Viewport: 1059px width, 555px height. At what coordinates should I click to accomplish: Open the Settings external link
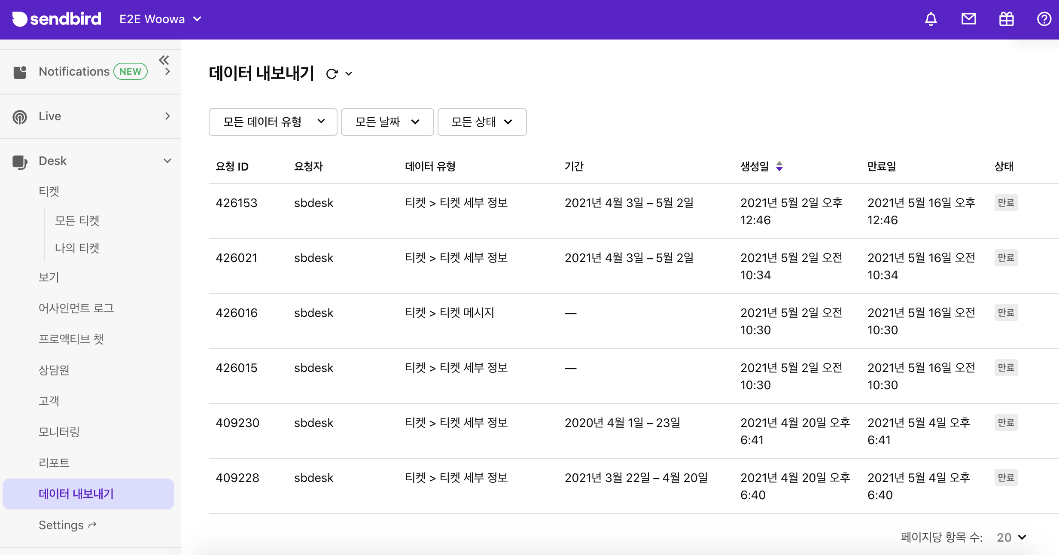(67, 525)
